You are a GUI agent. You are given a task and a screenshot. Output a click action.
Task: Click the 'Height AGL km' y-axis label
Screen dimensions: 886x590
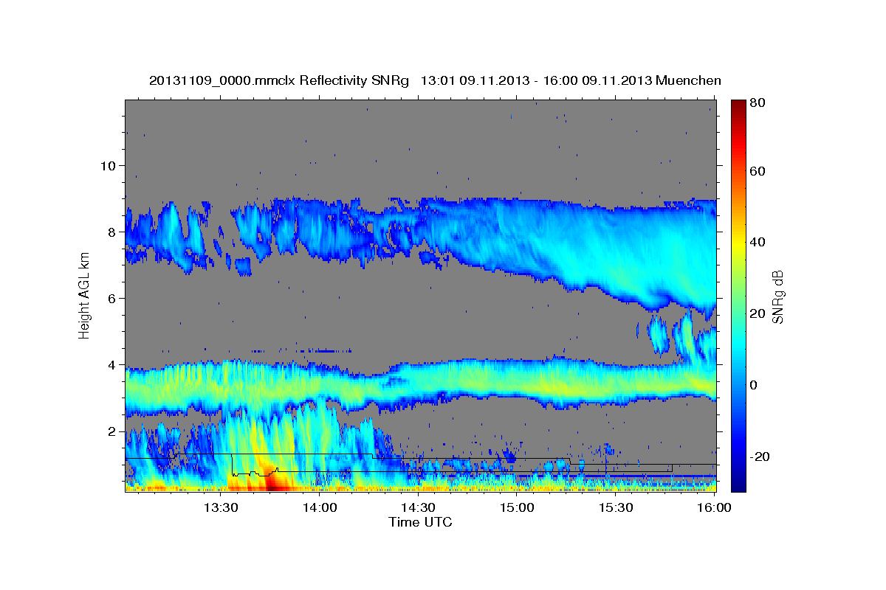[84, 296]
